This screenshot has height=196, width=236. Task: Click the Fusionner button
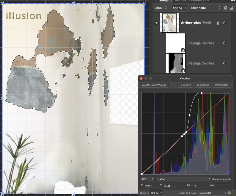click(x=185, y=85)
